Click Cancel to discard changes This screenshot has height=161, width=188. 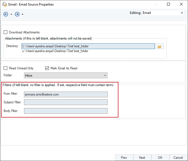point(178,158)
